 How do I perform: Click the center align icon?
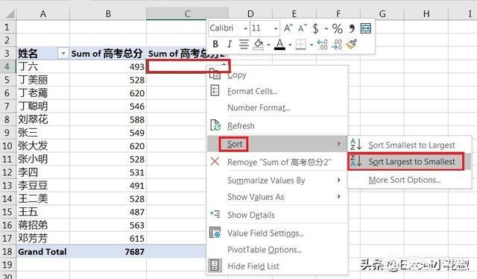244,45
